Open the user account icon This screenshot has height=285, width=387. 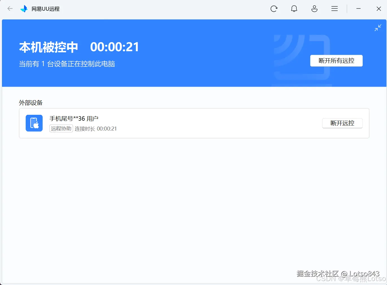pos(314,9)
